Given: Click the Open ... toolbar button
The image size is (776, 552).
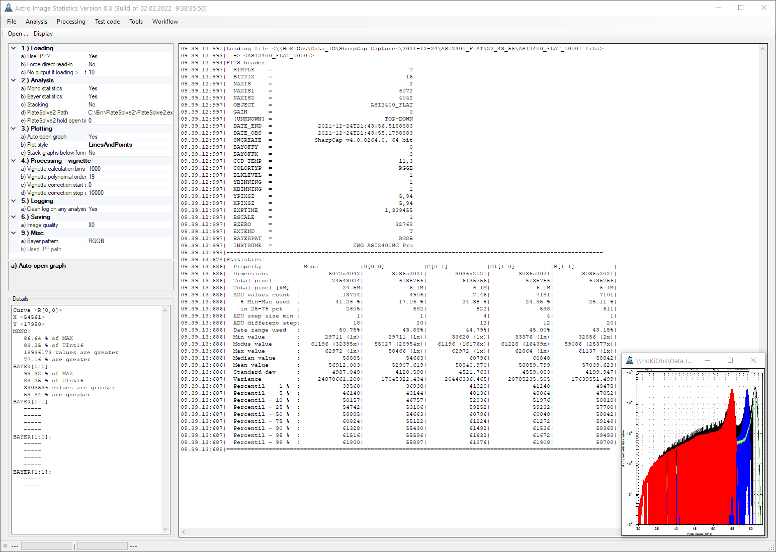Looking at the screenshot, I should (18, 34).
